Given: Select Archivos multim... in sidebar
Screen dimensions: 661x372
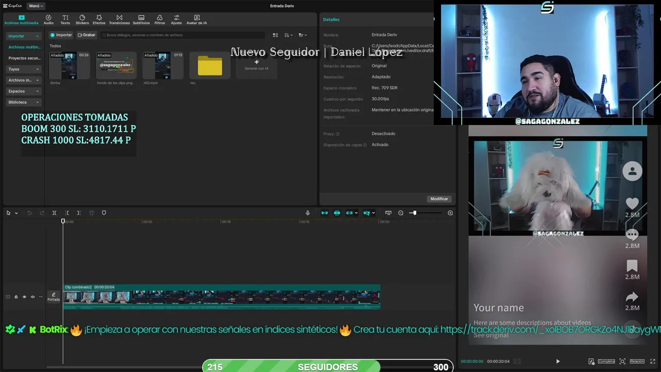Looking at the screenshot, I should [x=24, y=47].
